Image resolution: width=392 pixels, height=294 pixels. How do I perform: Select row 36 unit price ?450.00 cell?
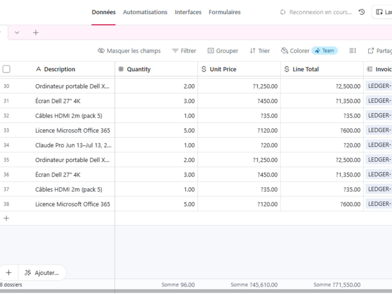(239, 174)
